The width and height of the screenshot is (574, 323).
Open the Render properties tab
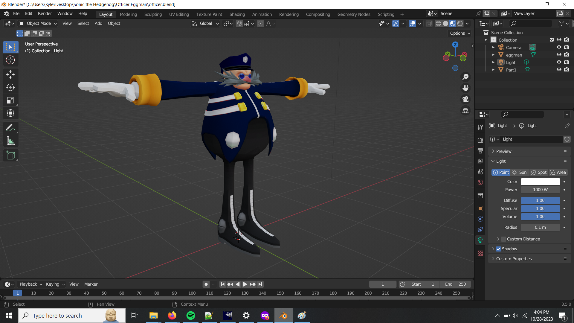480,140
